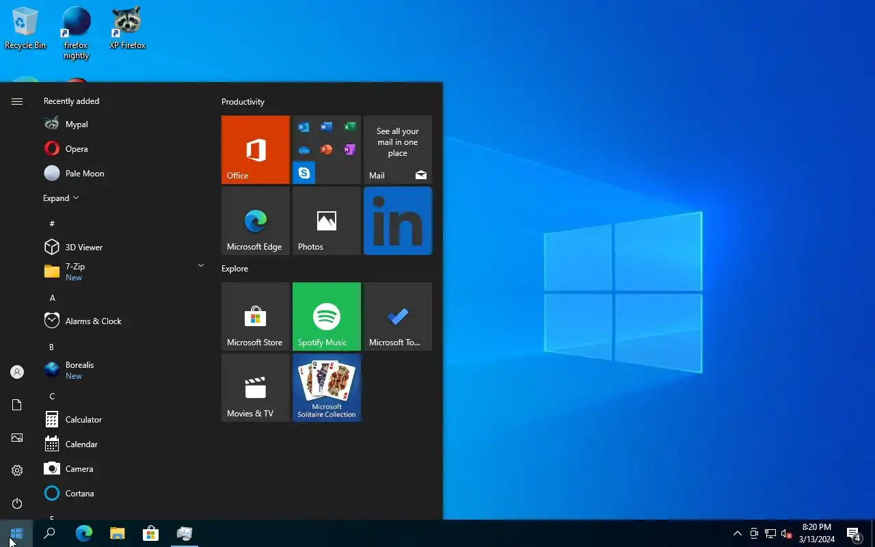
Task: Open the Meet Now tray icon
Action: (754, 533)
